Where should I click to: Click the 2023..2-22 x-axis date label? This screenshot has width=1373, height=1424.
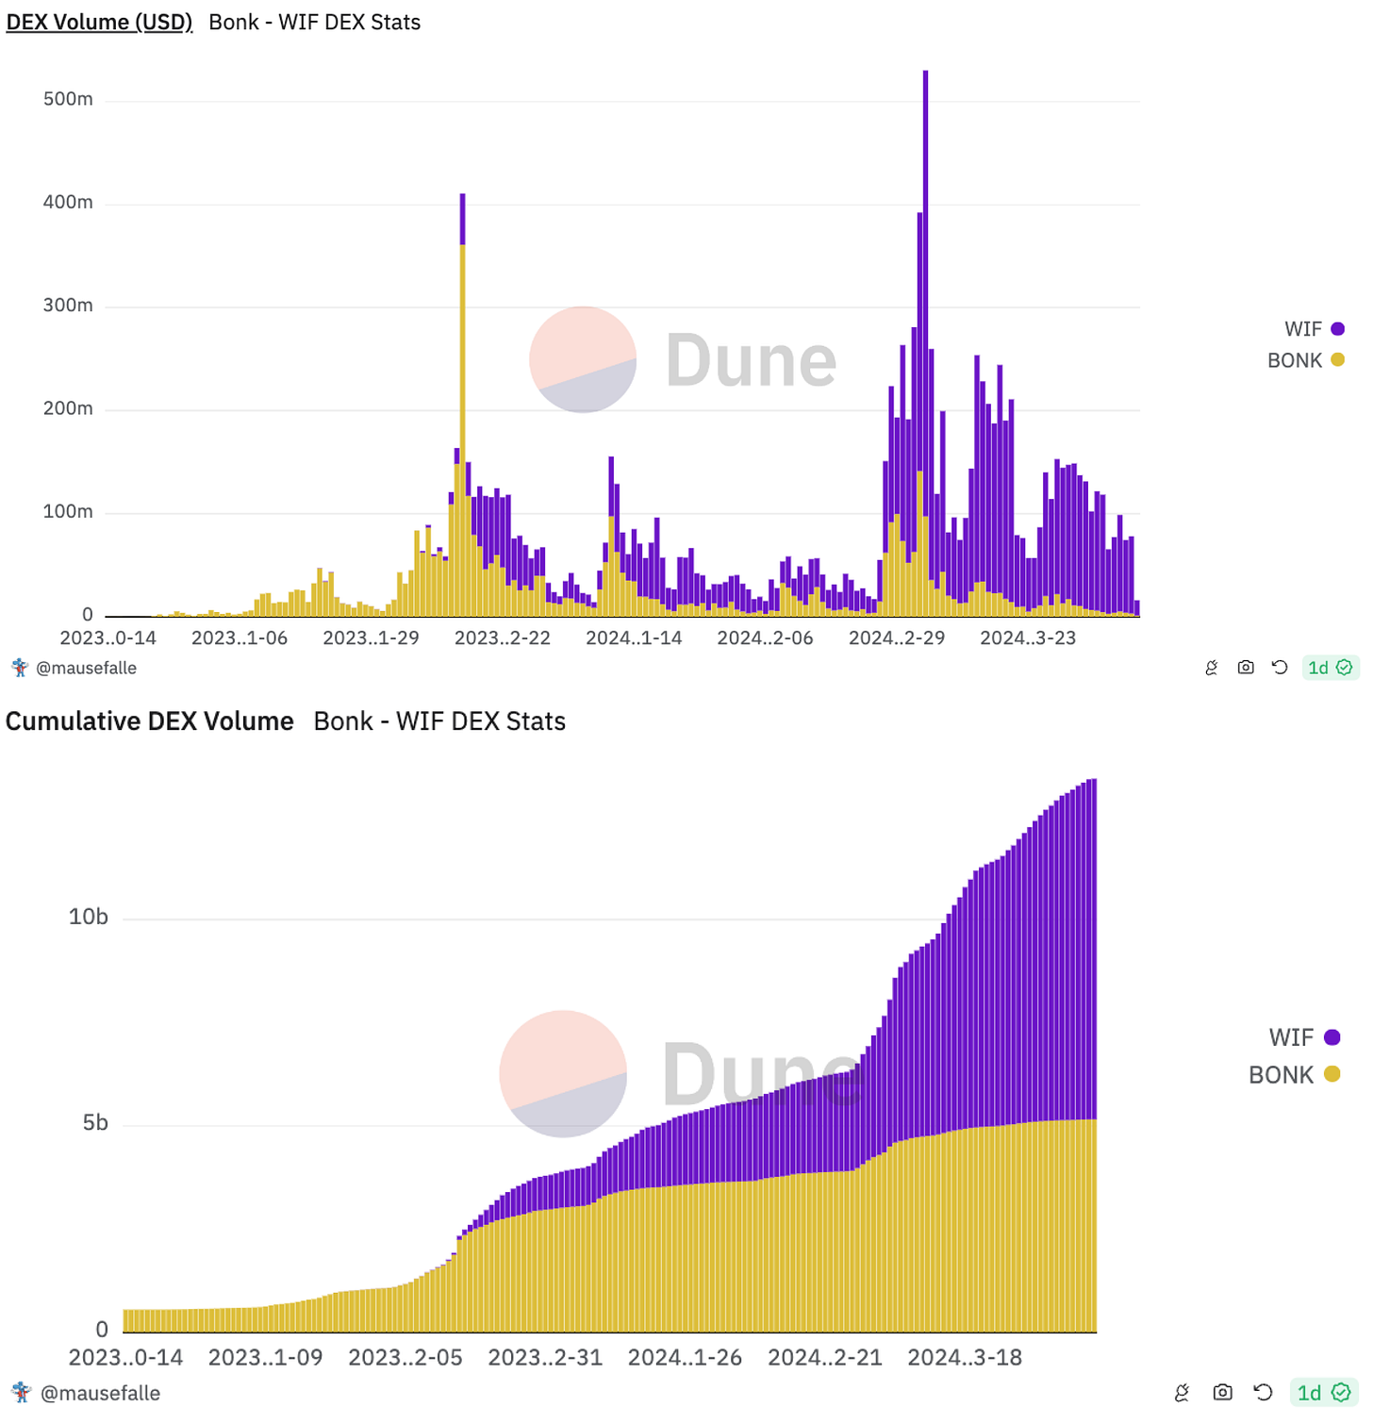point(503,638)
